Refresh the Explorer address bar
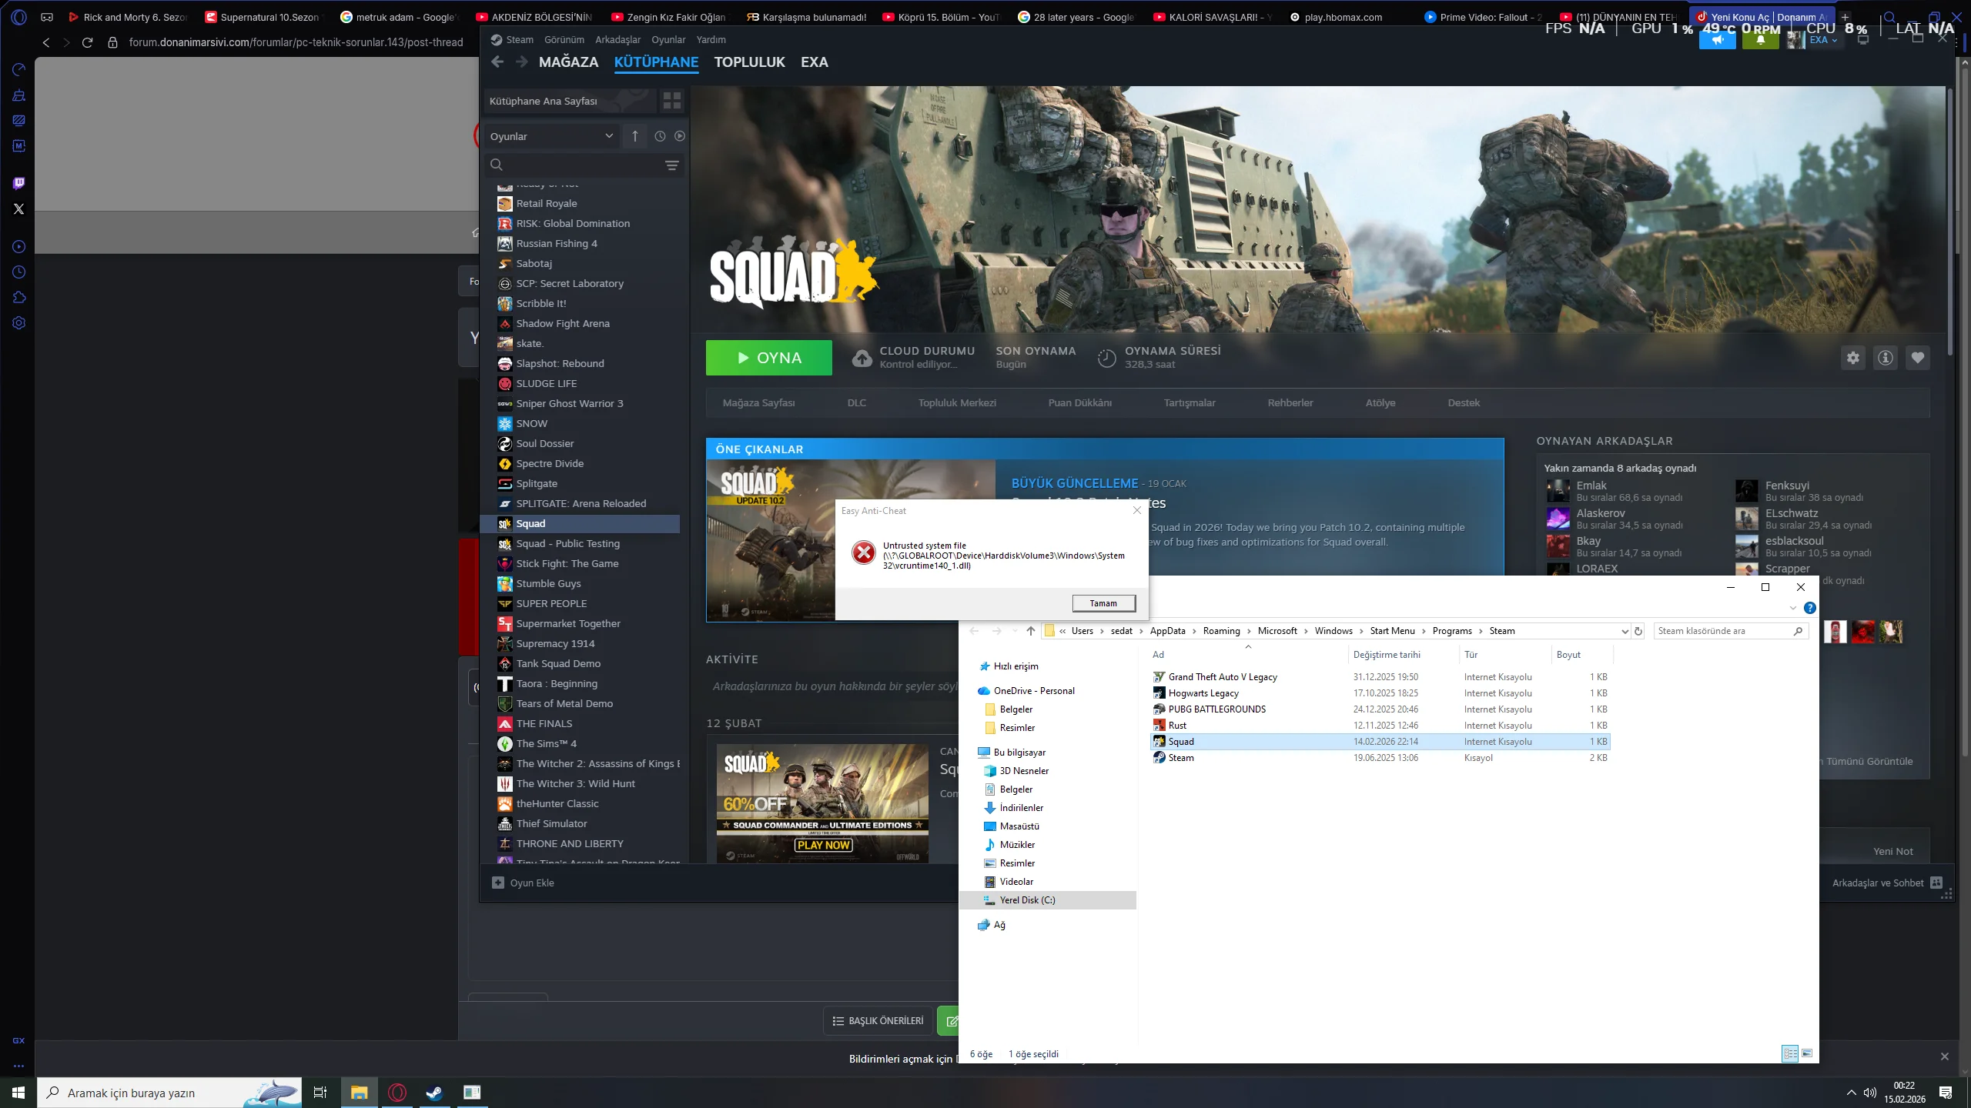The width and height of the screenshot is (1971, 1108). click(x=1638, y=631)
